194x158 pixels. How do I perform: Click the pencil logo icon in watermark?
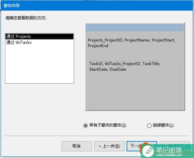click(148, 151)
